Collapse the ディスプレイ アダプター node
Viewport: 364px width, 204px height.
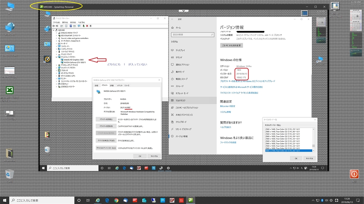pyautogui.click(x=57, y=57)
